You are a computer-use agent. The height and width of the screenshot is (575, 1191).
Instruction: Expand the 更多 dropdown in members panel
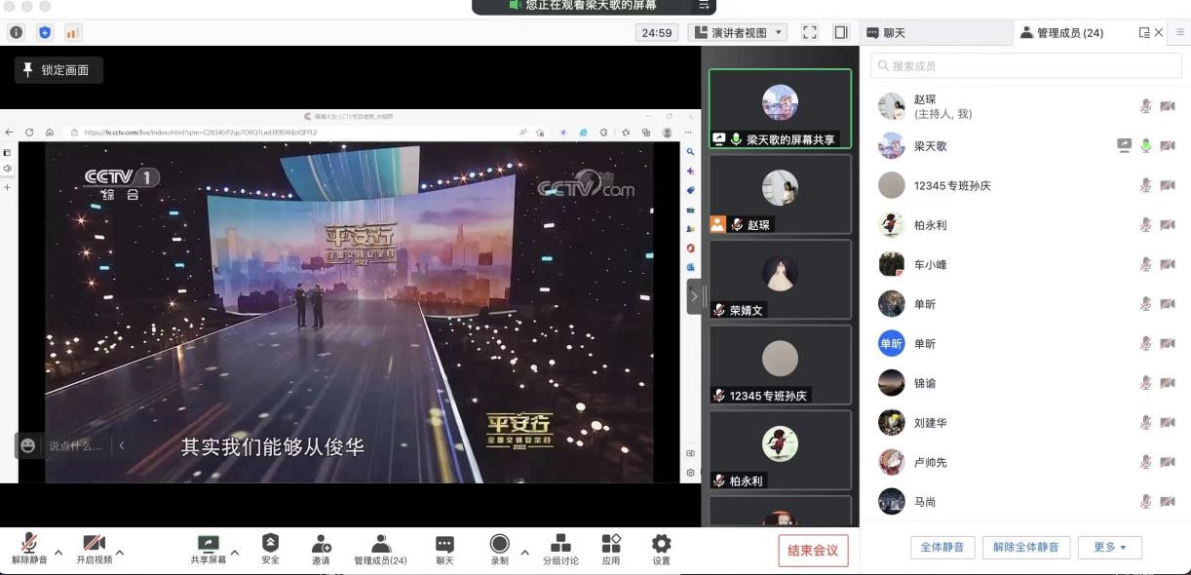[1109, 547]
